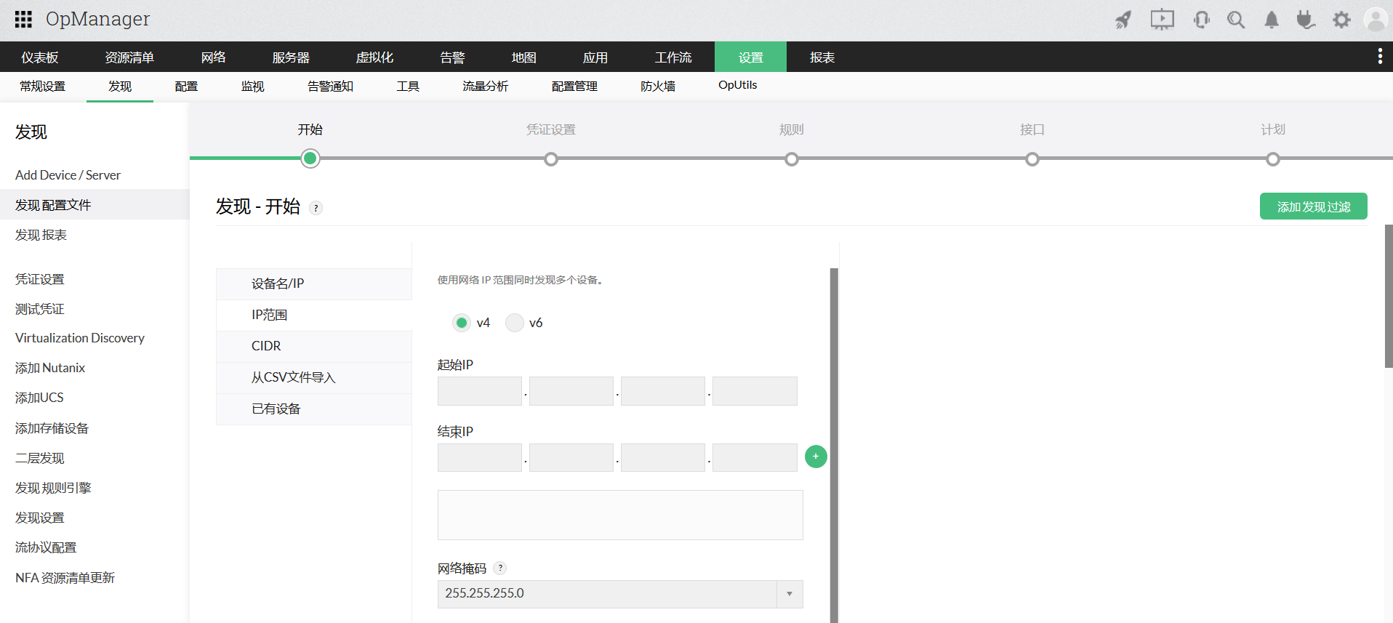Switch to the 防火墙 tab
The width and height of the screenshot is (1393, 623).
point(658,87)
